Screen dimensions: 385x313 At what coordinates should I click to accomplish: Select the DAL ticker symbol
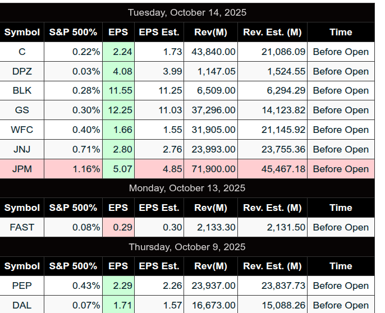(22, 305)
